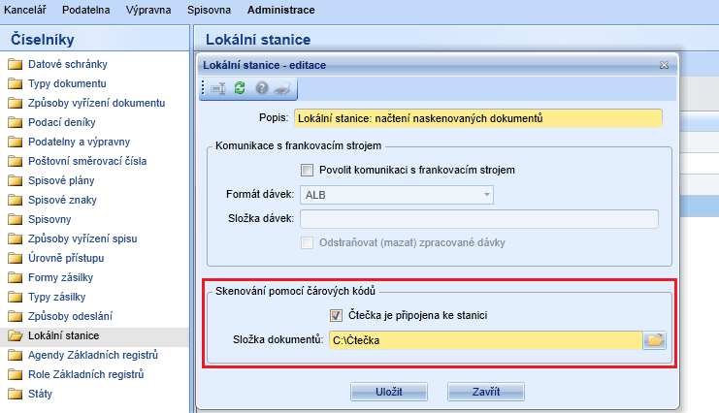Select Formy zásilky item
The image size is (719, 413).
click(x=60, y=277)
